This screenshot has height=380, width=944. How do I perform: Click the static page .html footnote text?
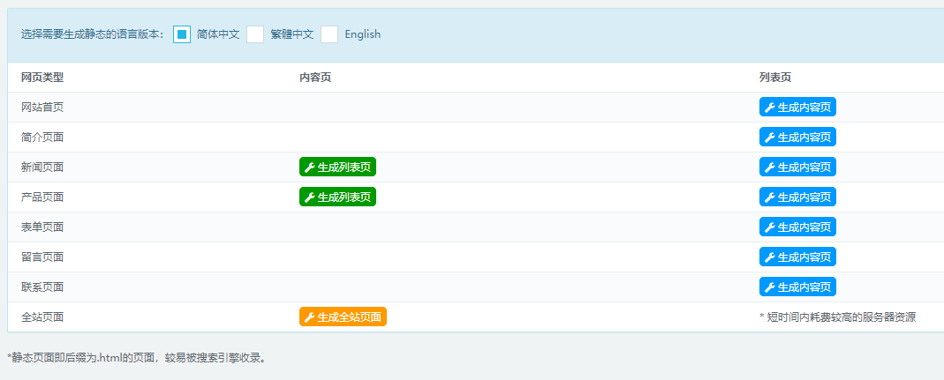coord(136,358)
